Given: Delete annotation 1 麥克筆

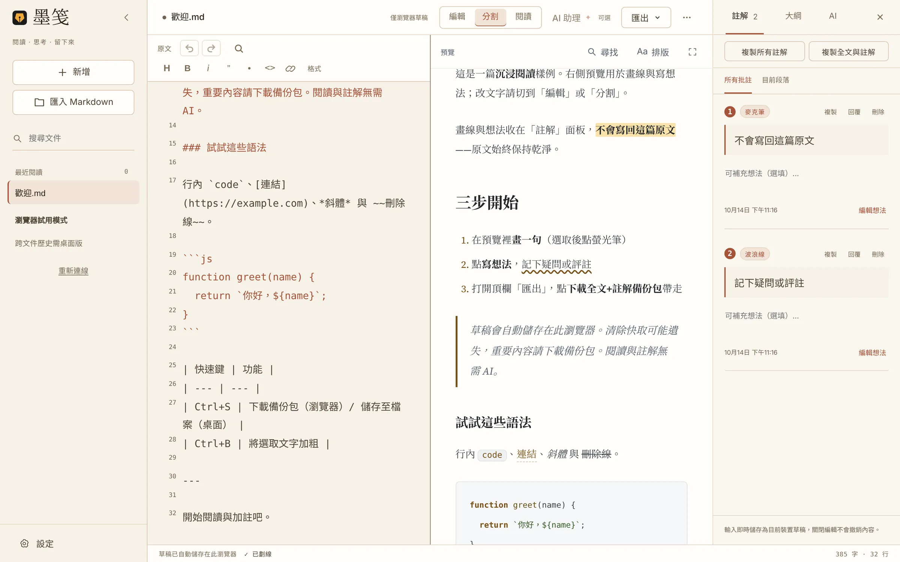Looking at the screenshot, I should click(878, 112).
